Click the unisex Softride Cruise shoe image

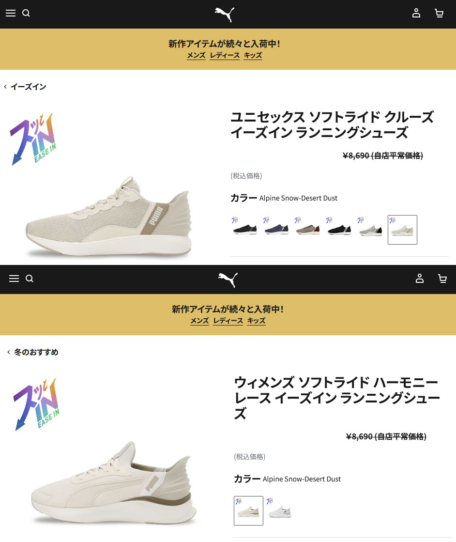(109, 216)
